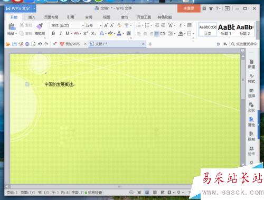
Task: Justify text alignment
Action: pos(157,33)
